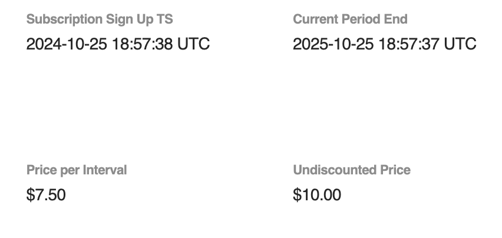Click the Subscription Sign Up TS label

click(x=100, y=19)
